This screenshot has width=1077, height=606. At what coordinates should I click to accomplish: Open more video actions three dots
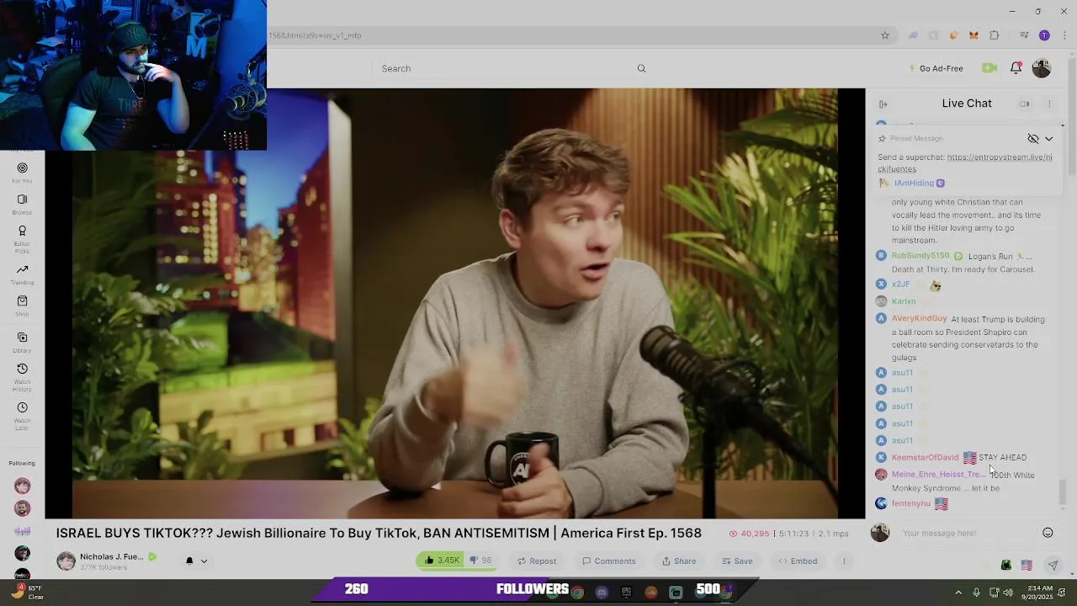[844, 561]
